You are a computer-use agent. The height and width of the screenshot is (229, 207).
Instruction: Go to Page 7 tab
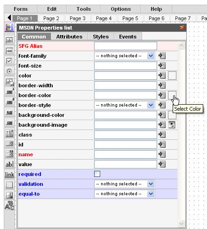[x=183, y=18]
